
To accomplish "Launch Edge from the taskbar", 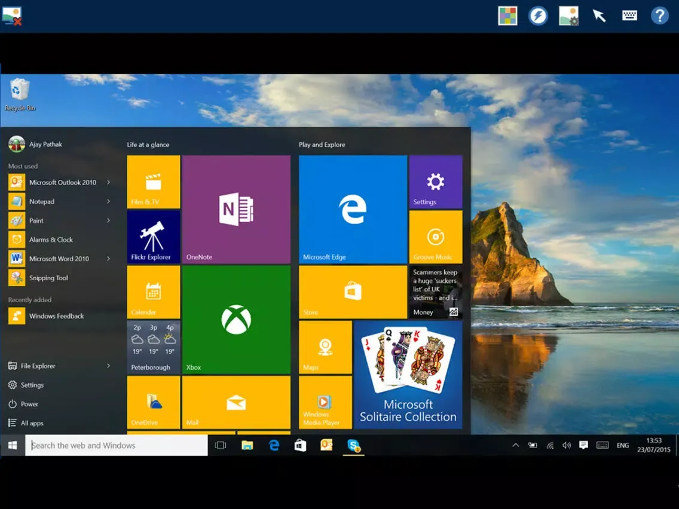I will 274,446.
